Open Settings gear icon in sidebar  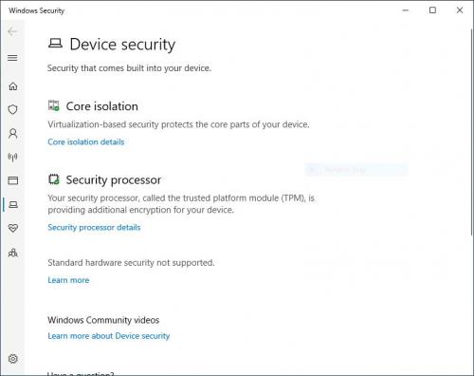click(x=13, y=359)
